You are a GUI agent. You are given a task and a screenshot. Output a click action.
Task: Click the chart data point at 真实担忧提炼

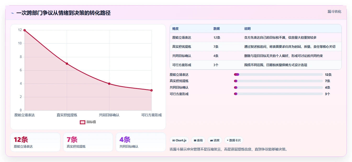(67, 64)
